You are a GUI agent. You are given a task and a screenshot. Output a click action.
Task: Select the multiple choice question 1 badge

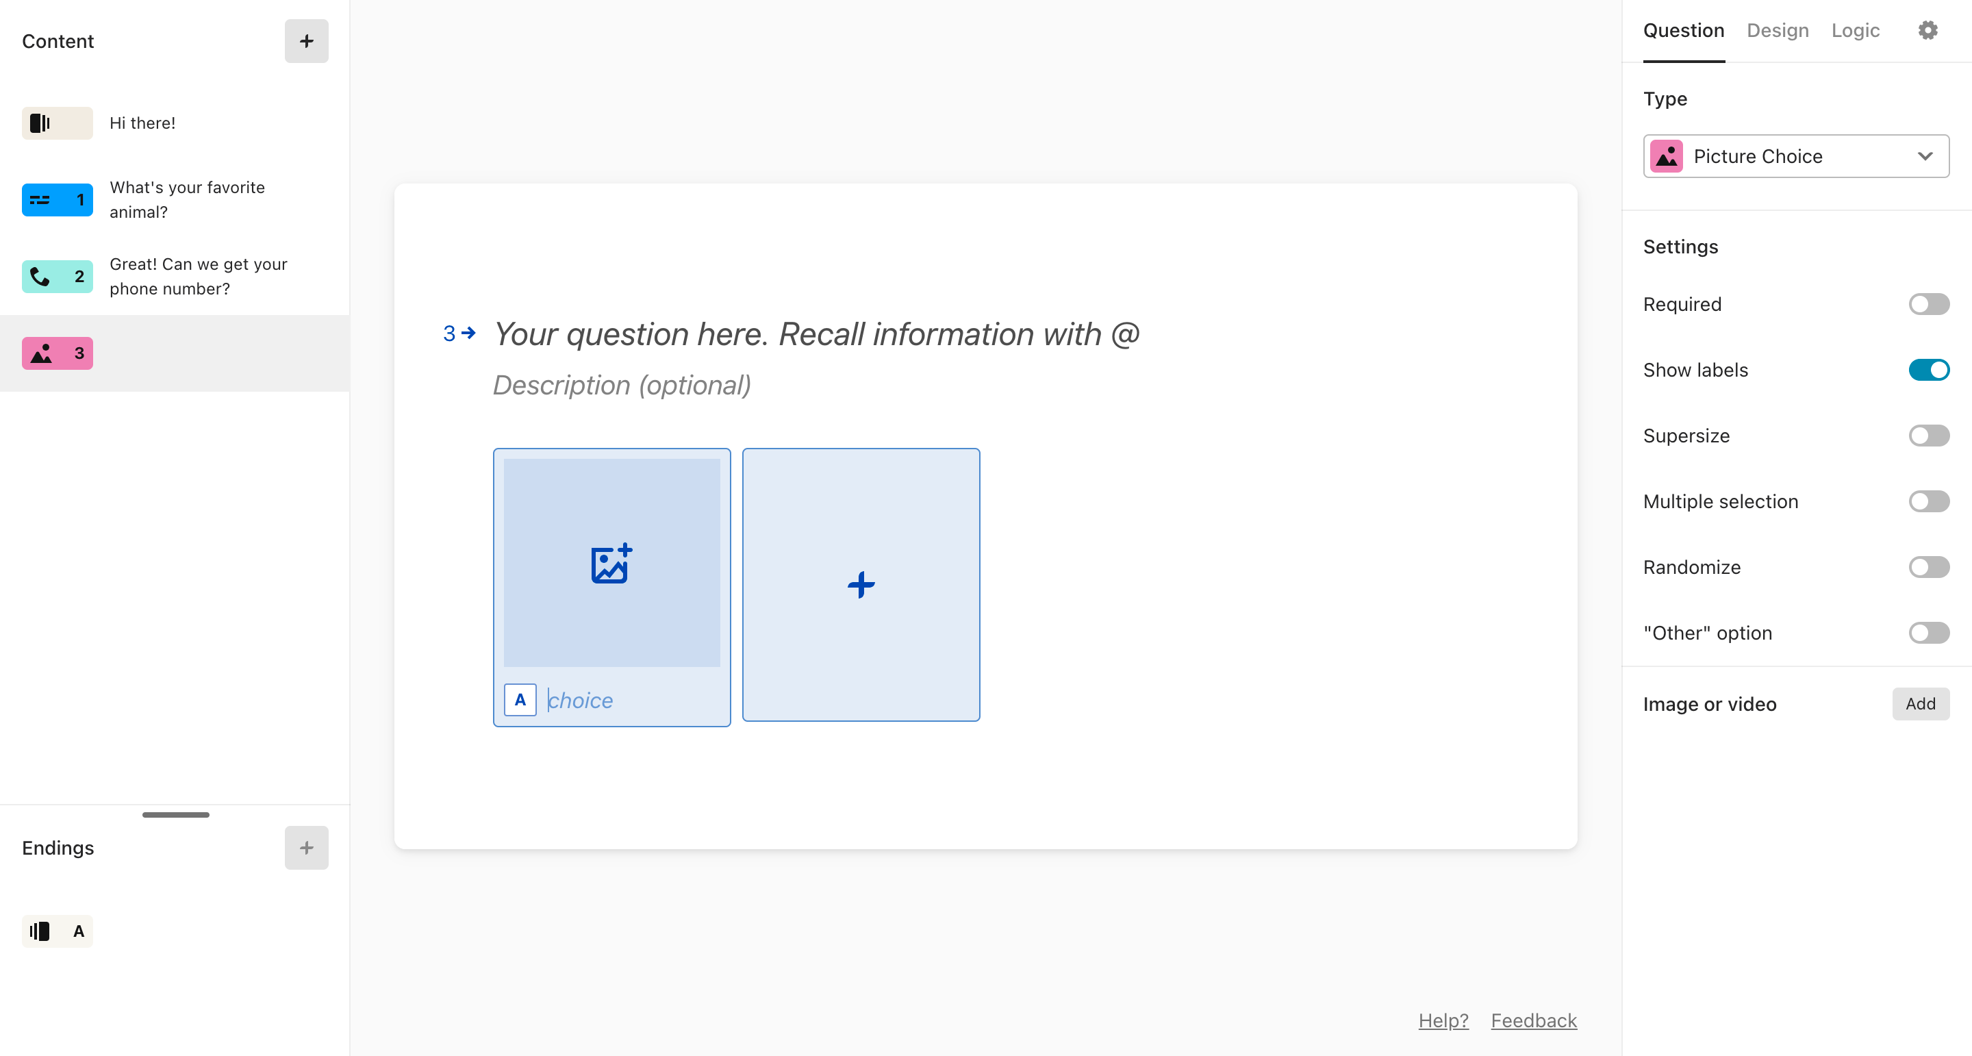[x=58, y=200]
